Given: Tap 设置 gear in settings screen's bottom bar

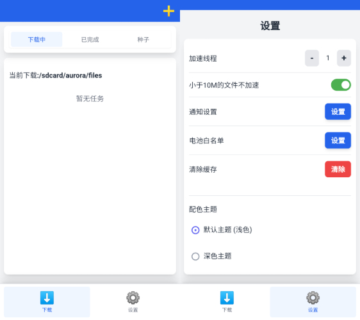Looking at the screenshot, I should coord(313,301).
